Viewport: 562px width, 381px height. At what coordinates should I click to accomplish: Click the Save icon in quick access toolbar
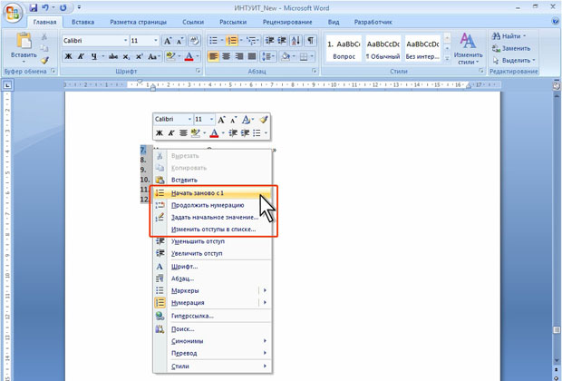tap(33, 7)
